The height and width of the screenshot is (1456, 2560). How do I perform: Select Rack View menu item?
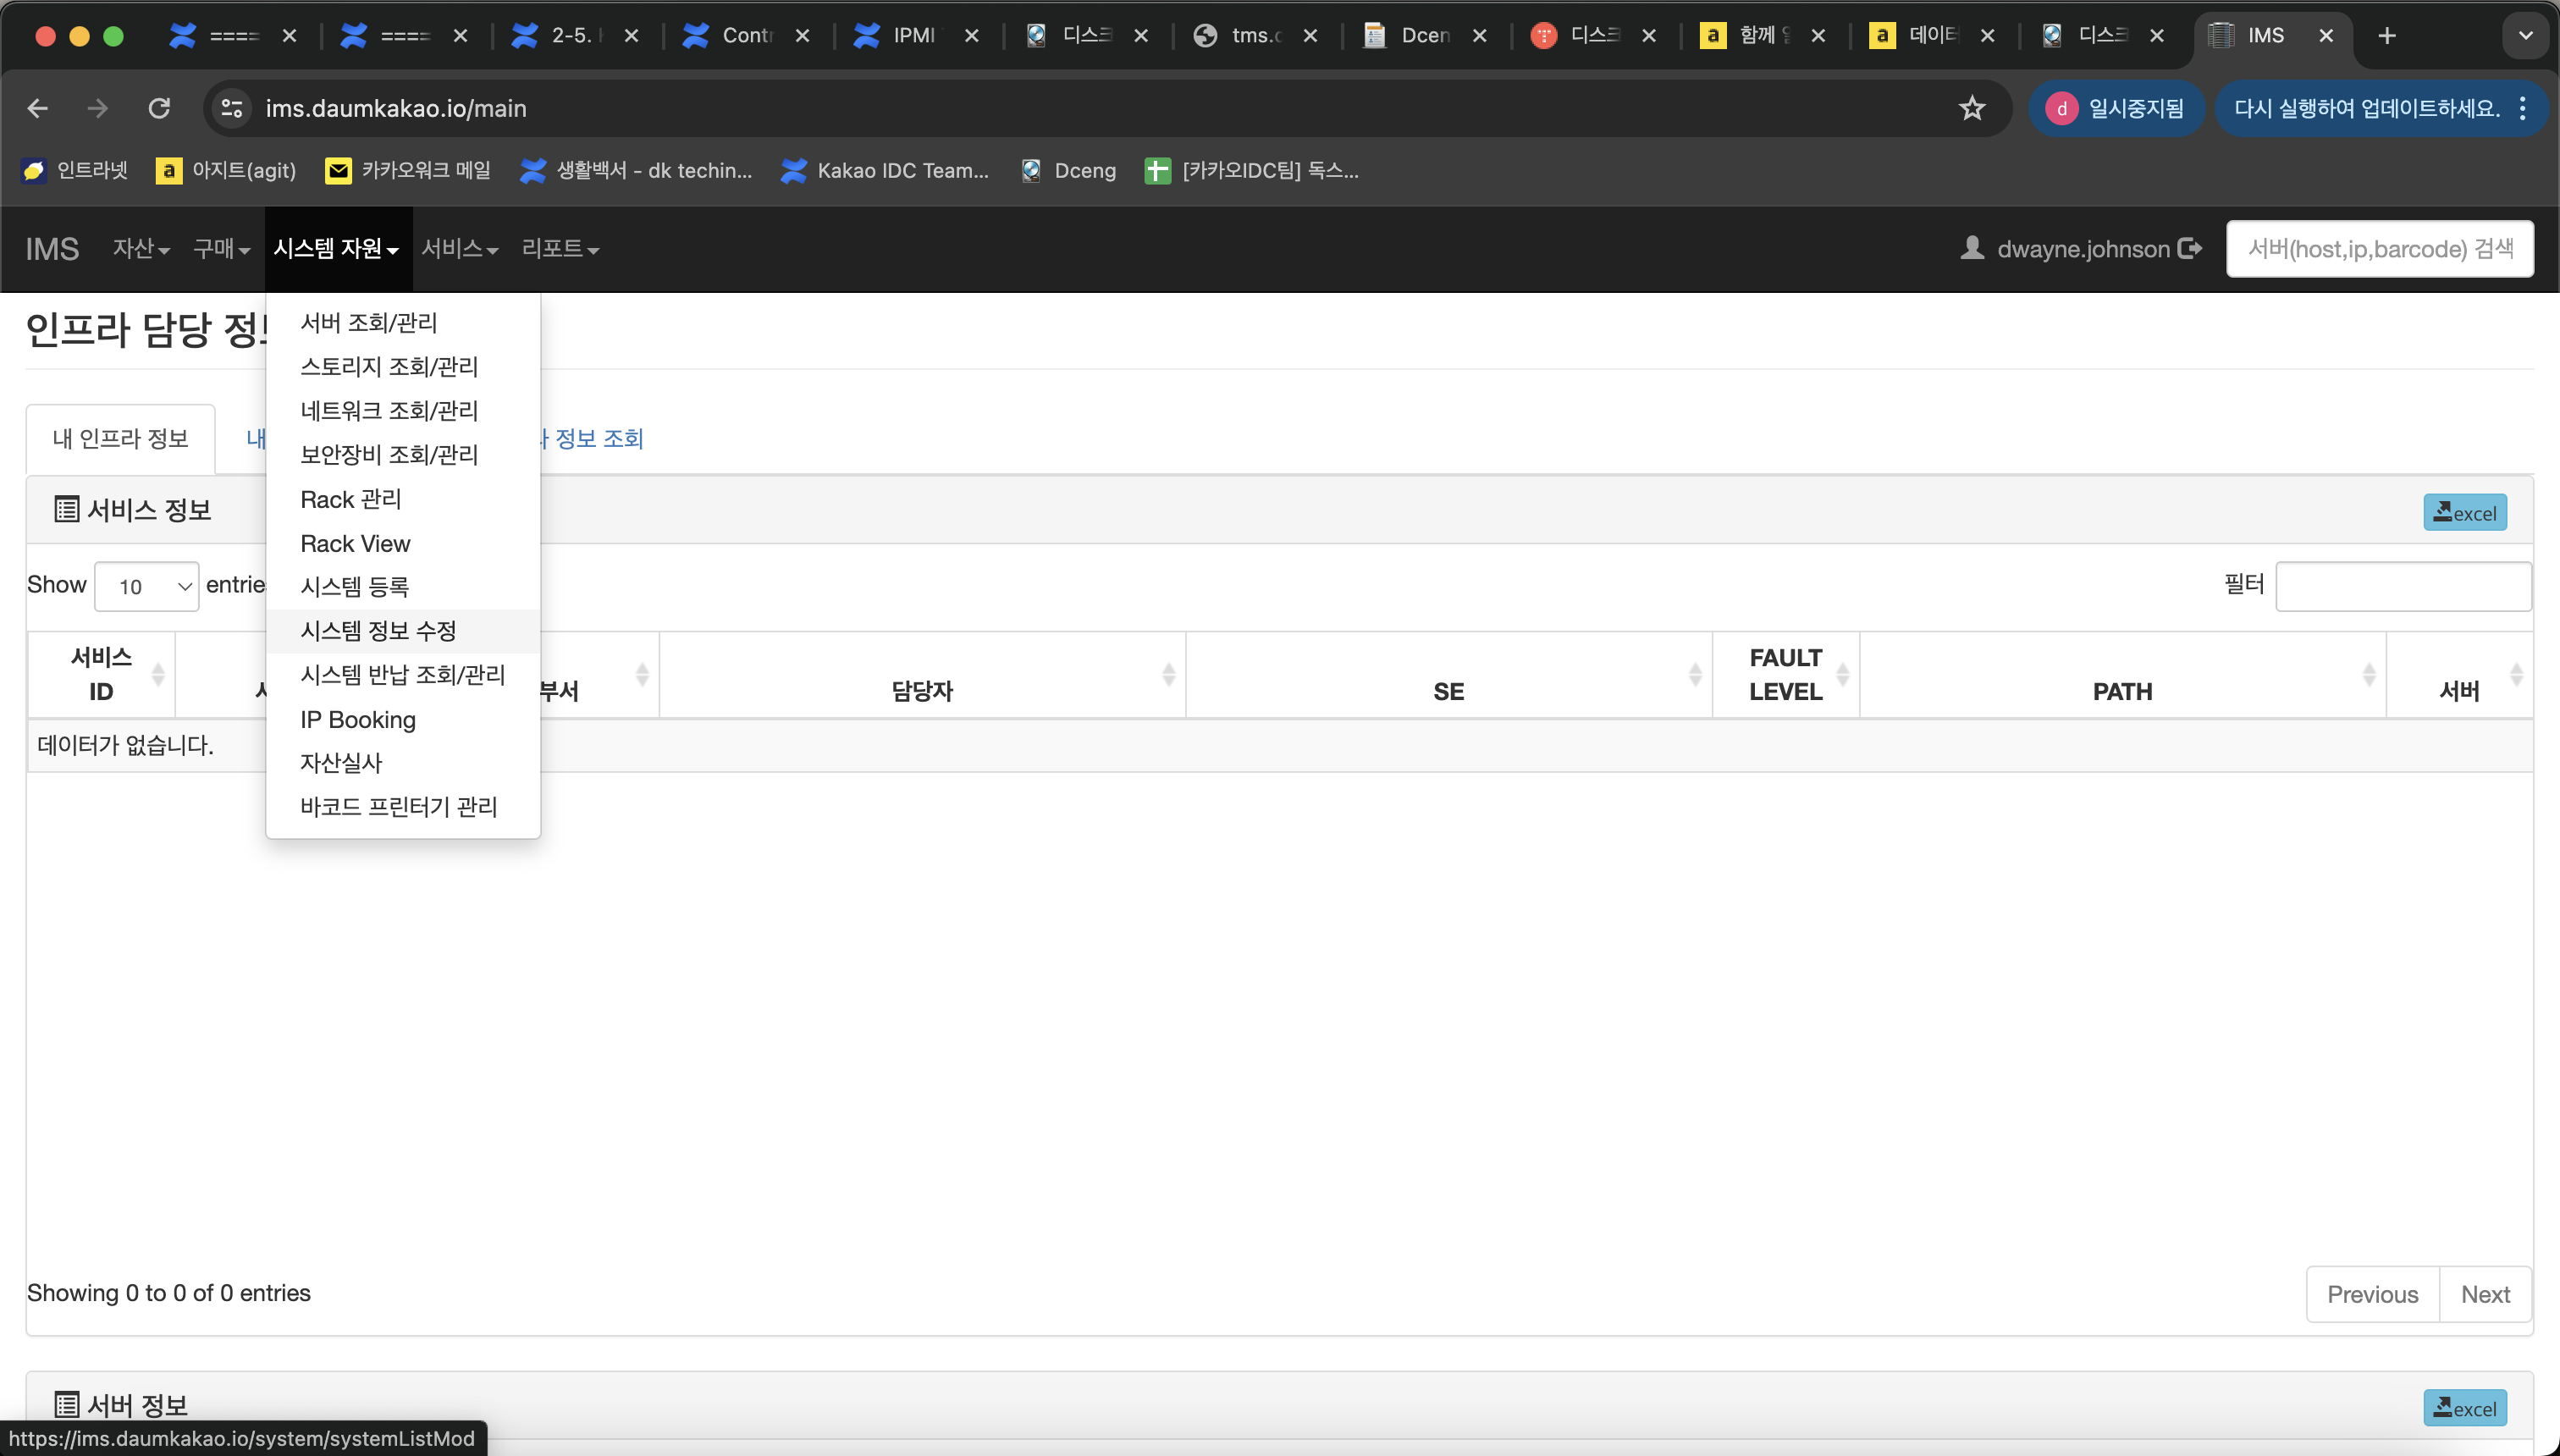coord(403,543)
